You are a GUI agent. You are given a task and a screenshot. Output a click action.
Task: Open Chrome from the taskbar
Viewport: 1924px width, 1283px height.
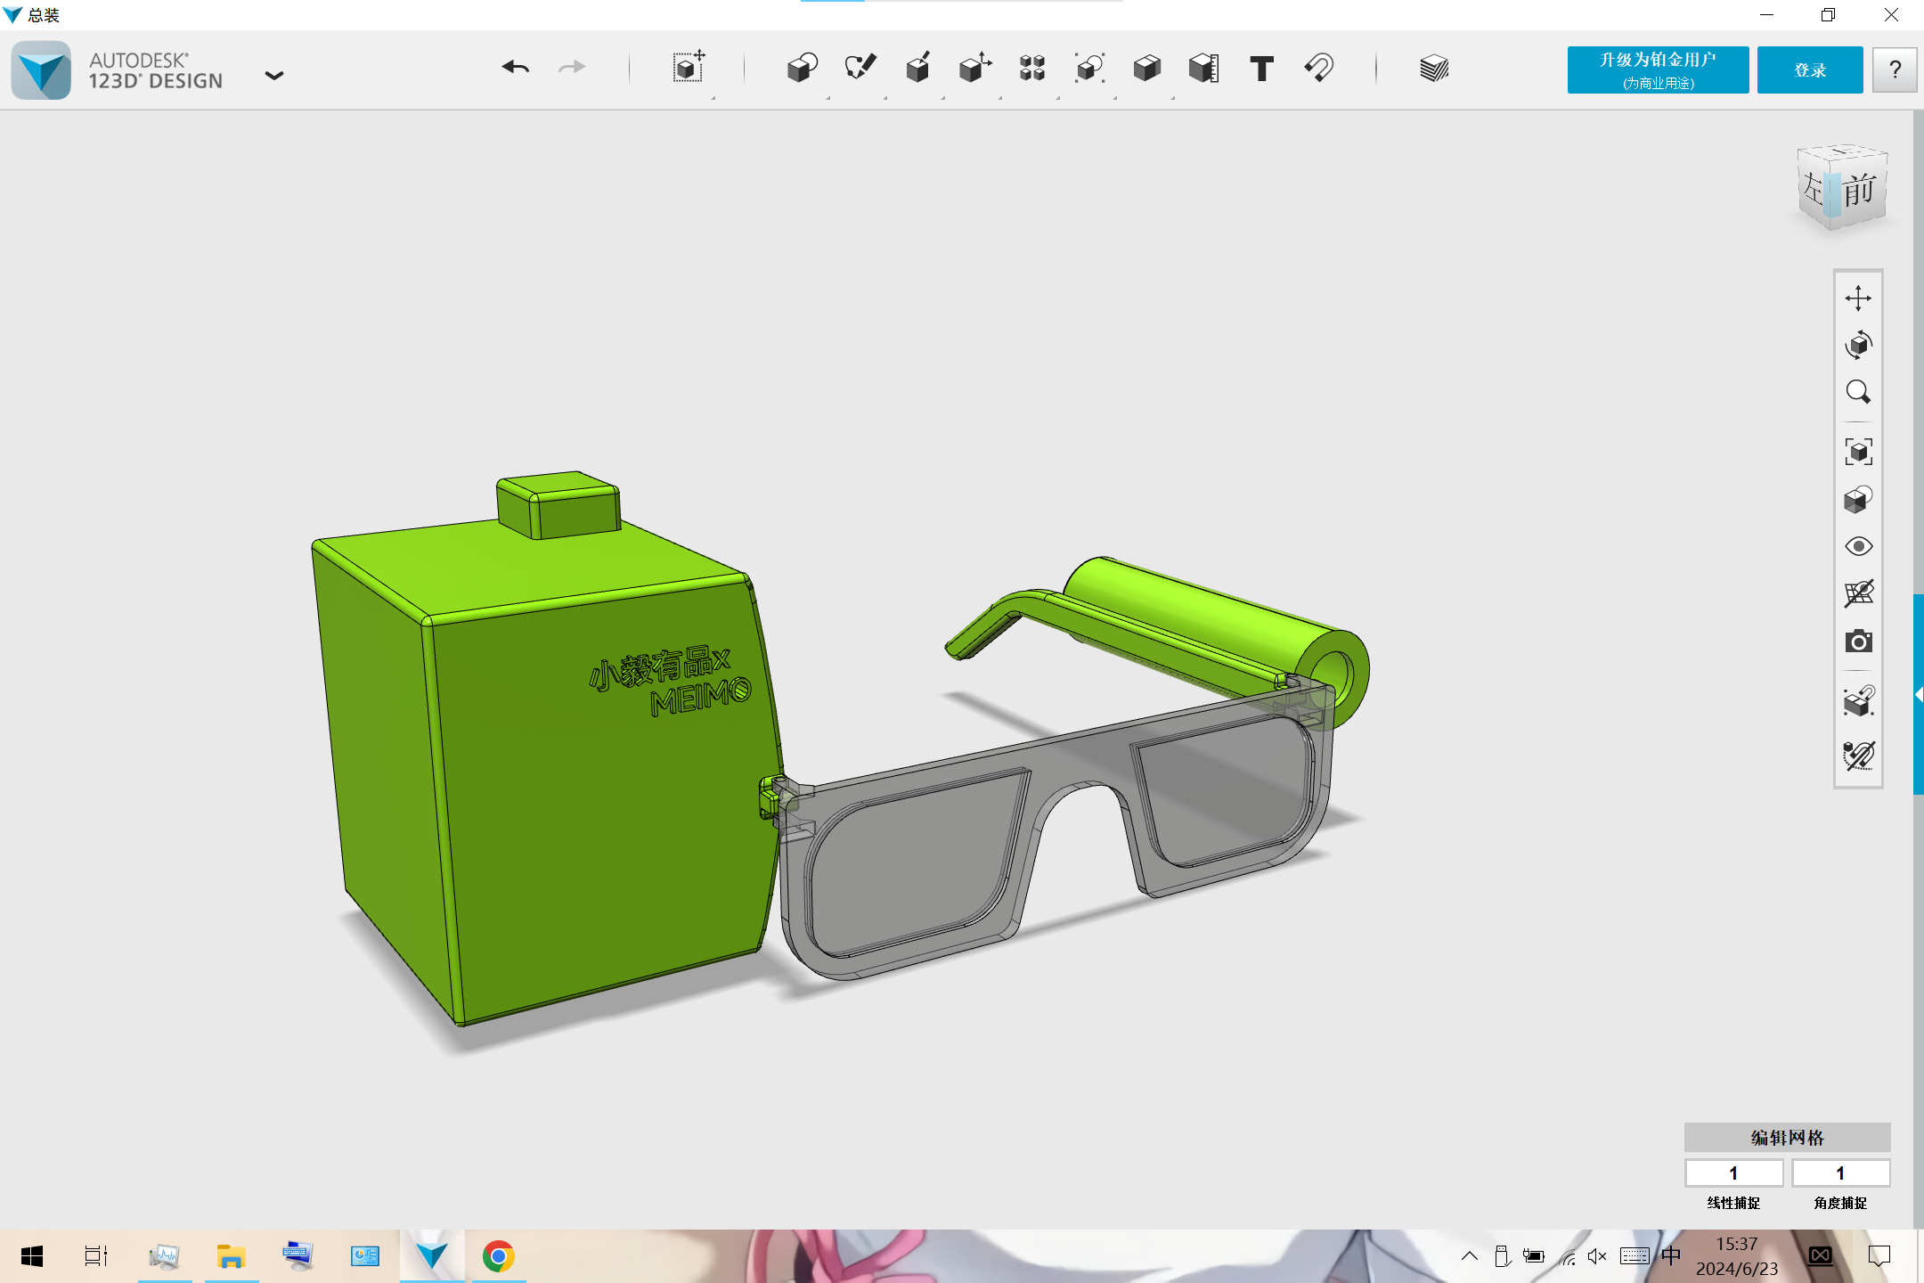pos(499,1256)
